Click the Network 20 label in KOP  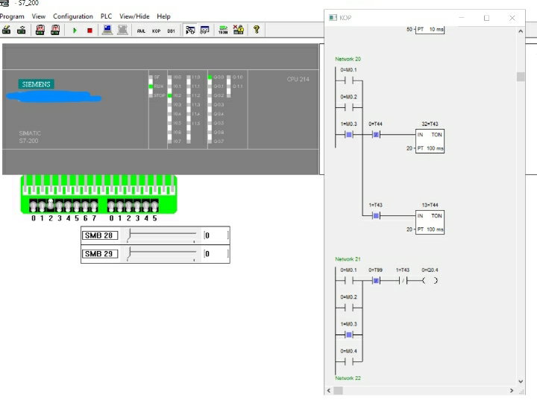coord(348,59)
